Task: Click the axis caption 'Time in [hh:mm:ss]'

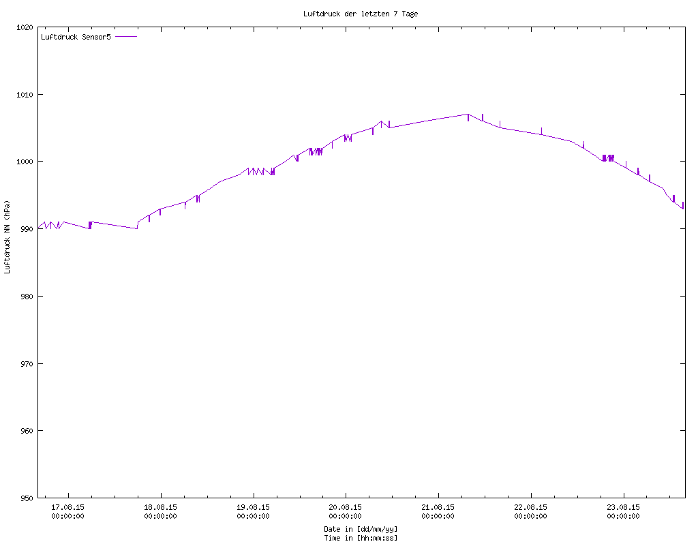Action: pyautogui.click(x=361, y=538)
